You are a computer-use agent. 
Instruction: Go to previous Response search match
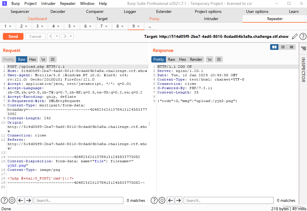click(x=171, y=200)
